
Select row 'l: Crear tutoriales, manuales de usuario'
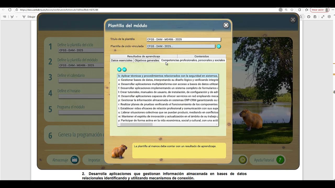pyautogui.click(x=168, y=92)
